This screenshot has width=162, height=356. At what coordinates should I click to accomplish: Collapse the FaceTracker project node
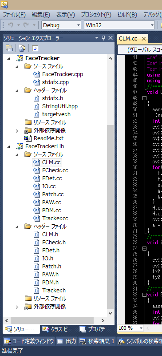[x=8, y=59]
